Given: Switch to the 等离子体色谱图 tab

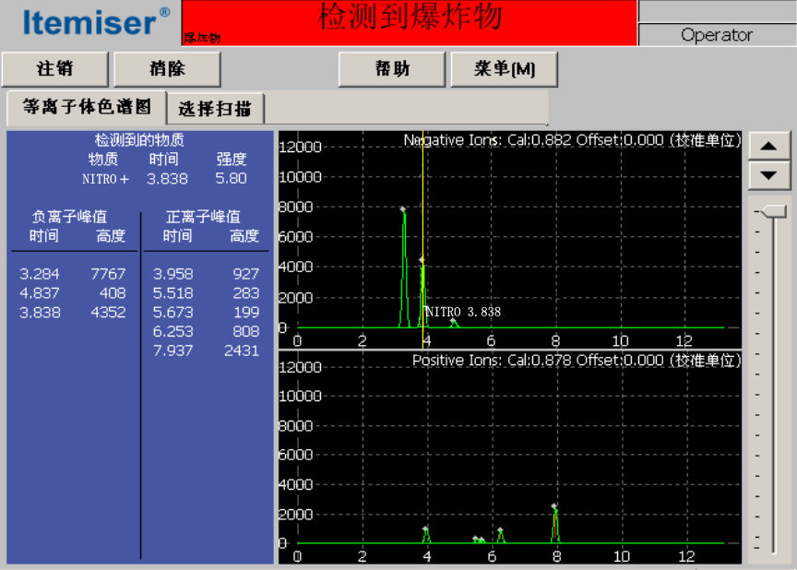Looking at the screenshot, I should click(87, 107).
